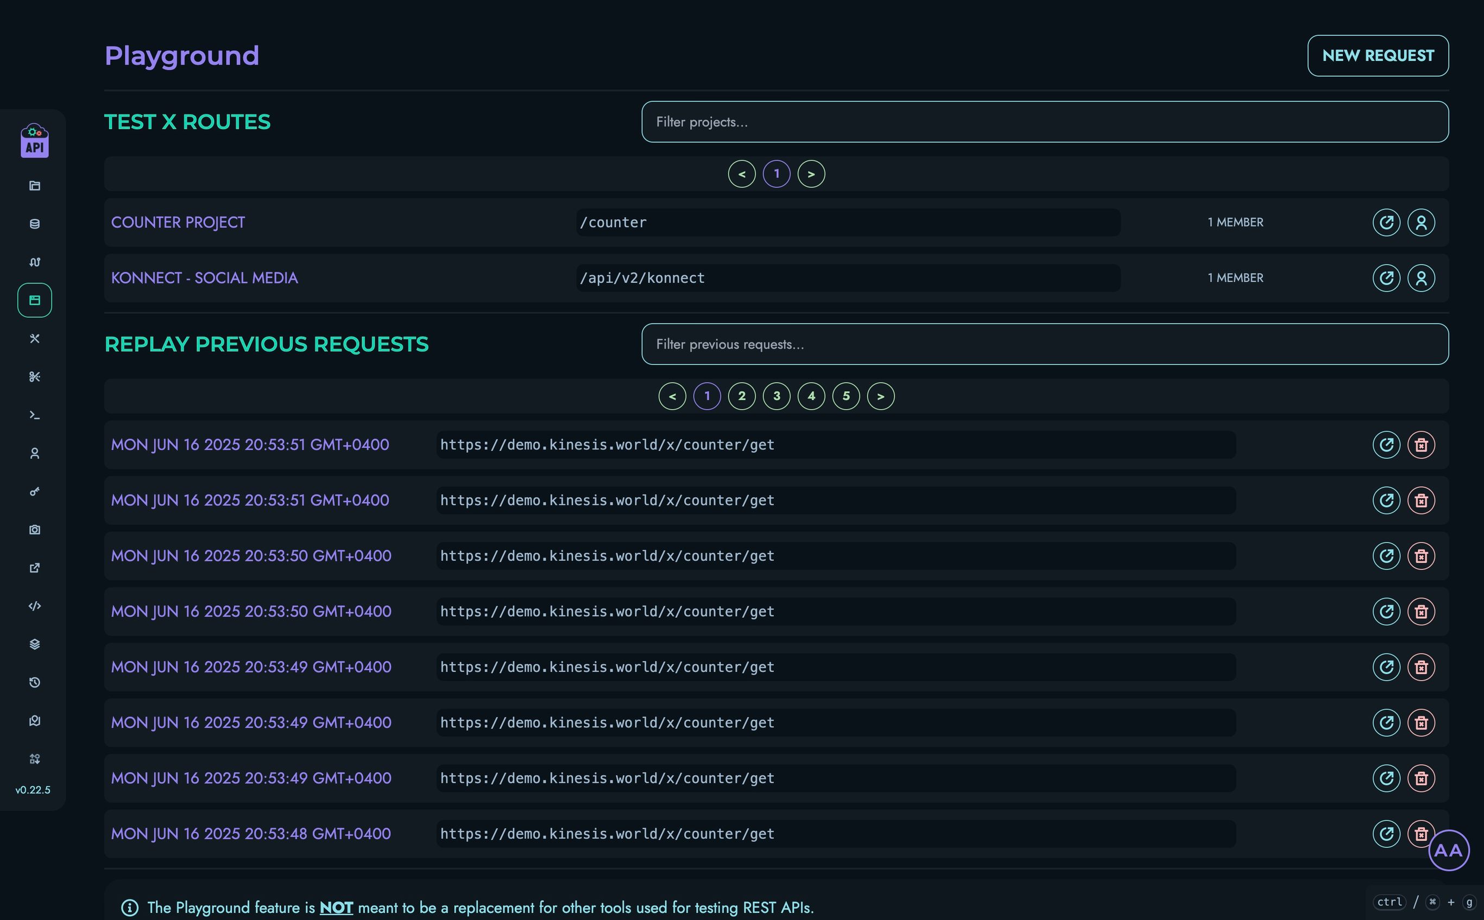Replay the 20:53:48 request
The image size is (1484, 920).
1386,834
